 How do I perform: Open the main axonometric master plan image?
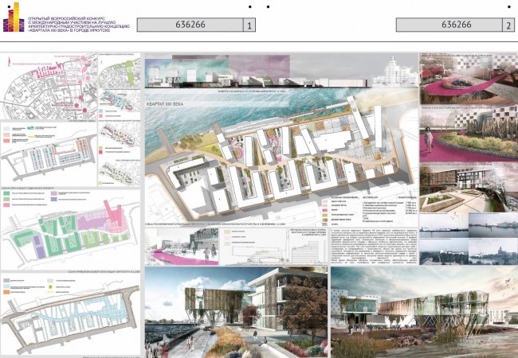pos(281,158)
